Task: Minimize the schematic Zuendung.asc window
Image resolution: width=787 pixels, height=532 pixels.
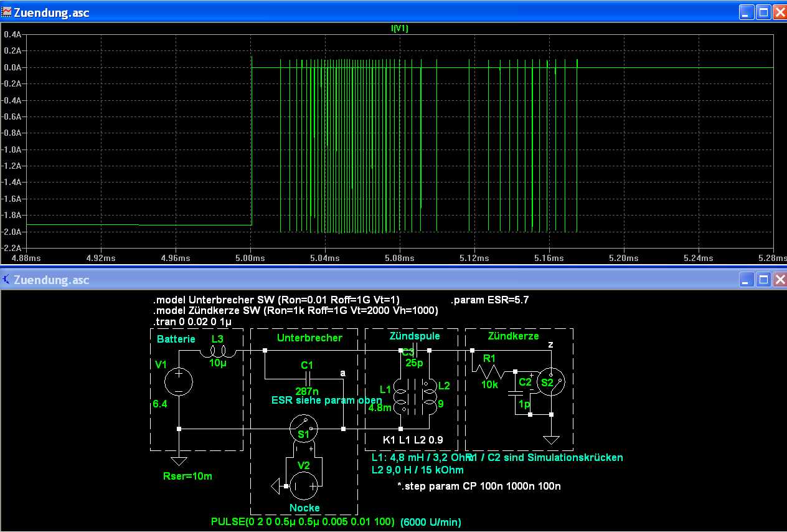Action: click(747, 279)
